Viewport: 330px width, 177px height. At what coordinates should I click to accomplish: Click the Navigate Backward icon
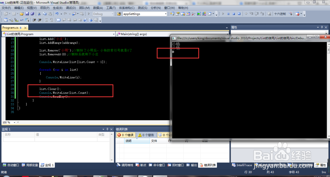coord(74,14)
